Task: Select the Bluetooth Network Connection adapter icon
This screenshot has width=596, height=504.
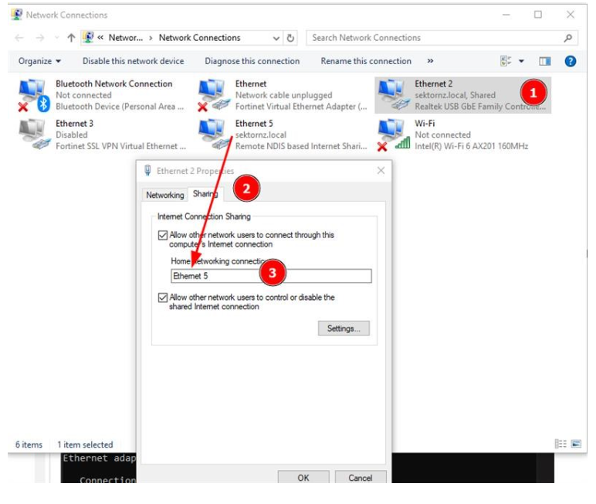Action: click(x=34, y=95)
